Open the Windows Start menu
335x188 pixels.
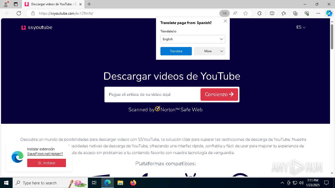6,183
